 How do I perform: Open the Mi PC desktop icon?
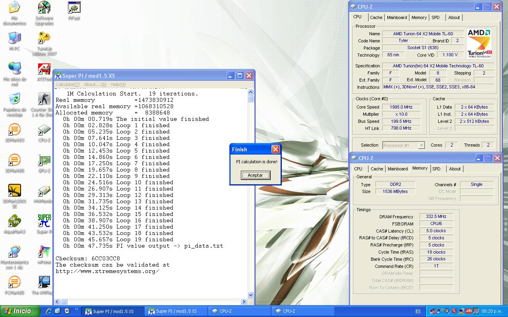click(x=14, y=41)
